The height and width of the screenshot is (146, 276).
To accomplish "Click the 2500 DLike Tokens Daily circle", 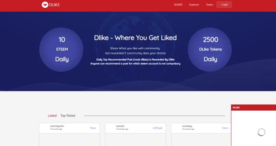I will [x=210, y=49].
